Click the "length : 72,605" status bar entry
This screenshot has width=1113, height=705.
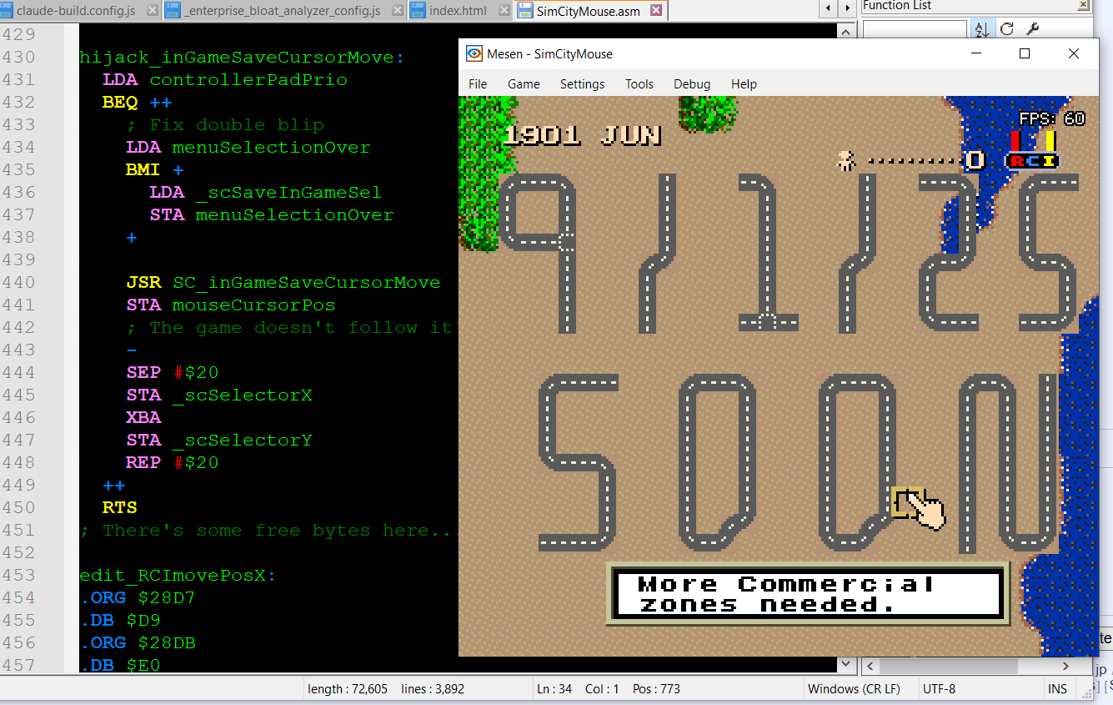pyautogui.click(x=348, y=689)
